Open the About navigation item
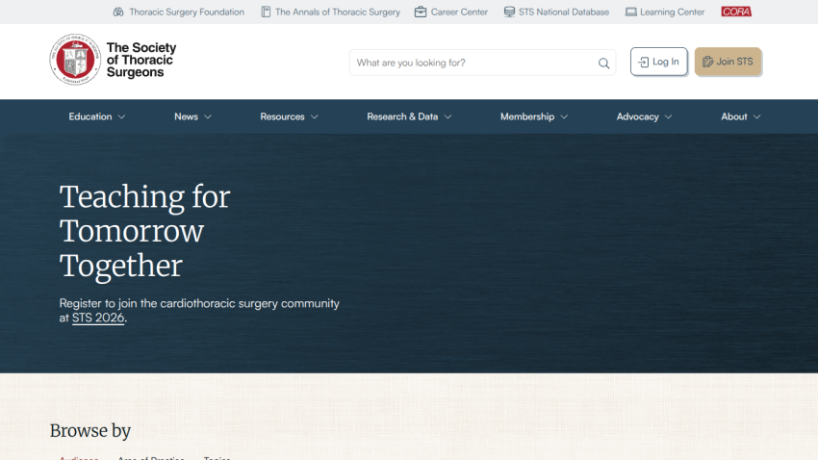Viewport: 818px width, 460px height. (x=734, y=116)
